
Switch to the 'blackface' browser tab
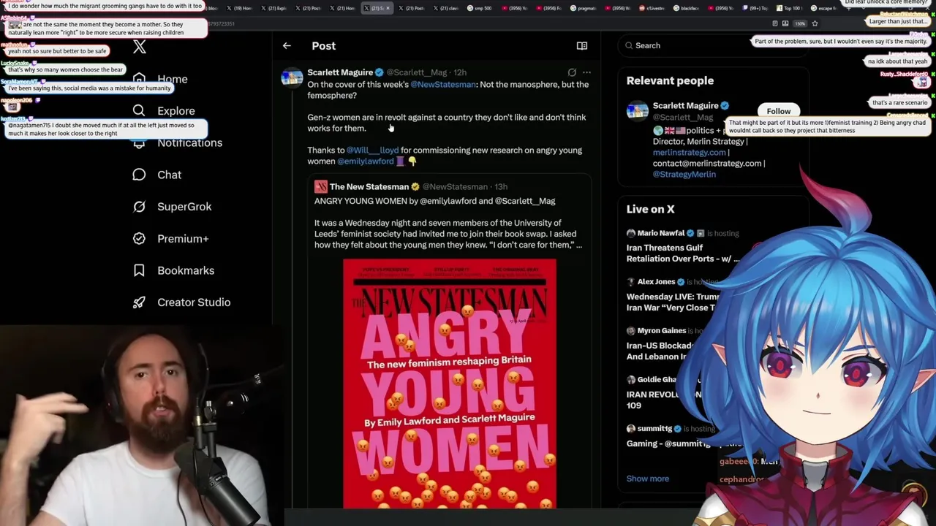(686, 8)
